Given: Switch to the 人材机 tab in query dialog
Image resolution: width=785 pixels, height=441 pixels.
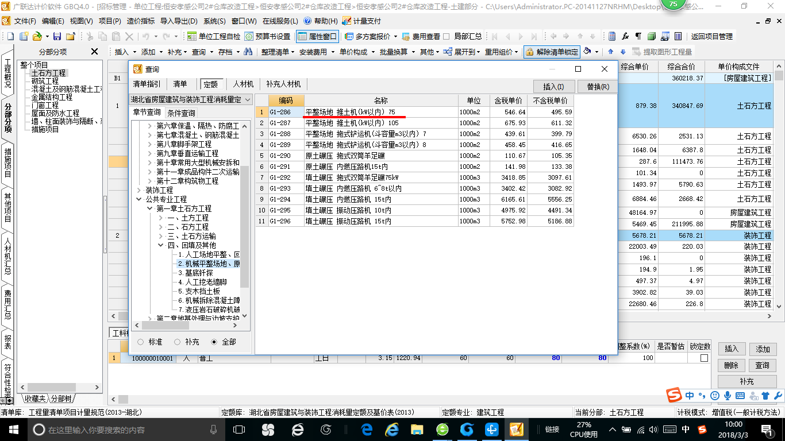Looking at the screenshot, I should [x=243, y=84].
